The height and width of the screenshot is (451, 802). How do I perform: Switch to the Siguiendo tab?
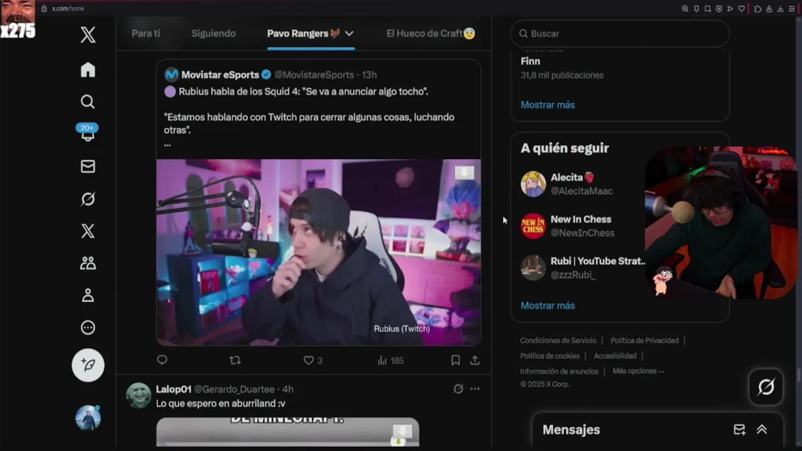214,33
